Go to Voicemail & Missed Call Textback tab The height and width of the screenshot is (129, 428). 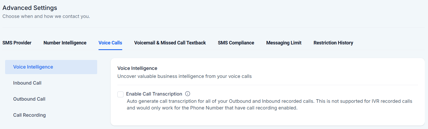point(170,43)
